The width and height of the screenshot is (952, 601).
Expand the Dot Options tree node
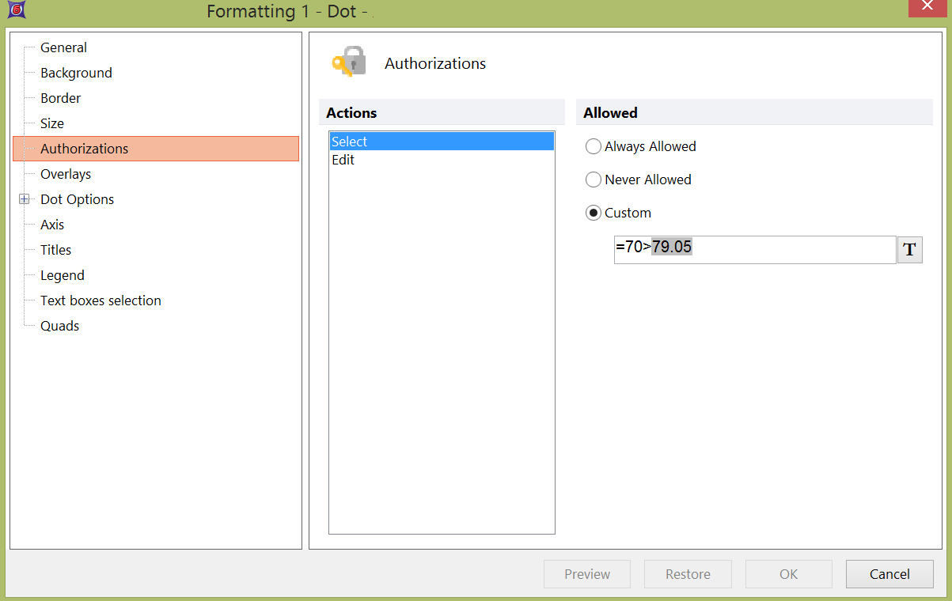tap(25, 199)
